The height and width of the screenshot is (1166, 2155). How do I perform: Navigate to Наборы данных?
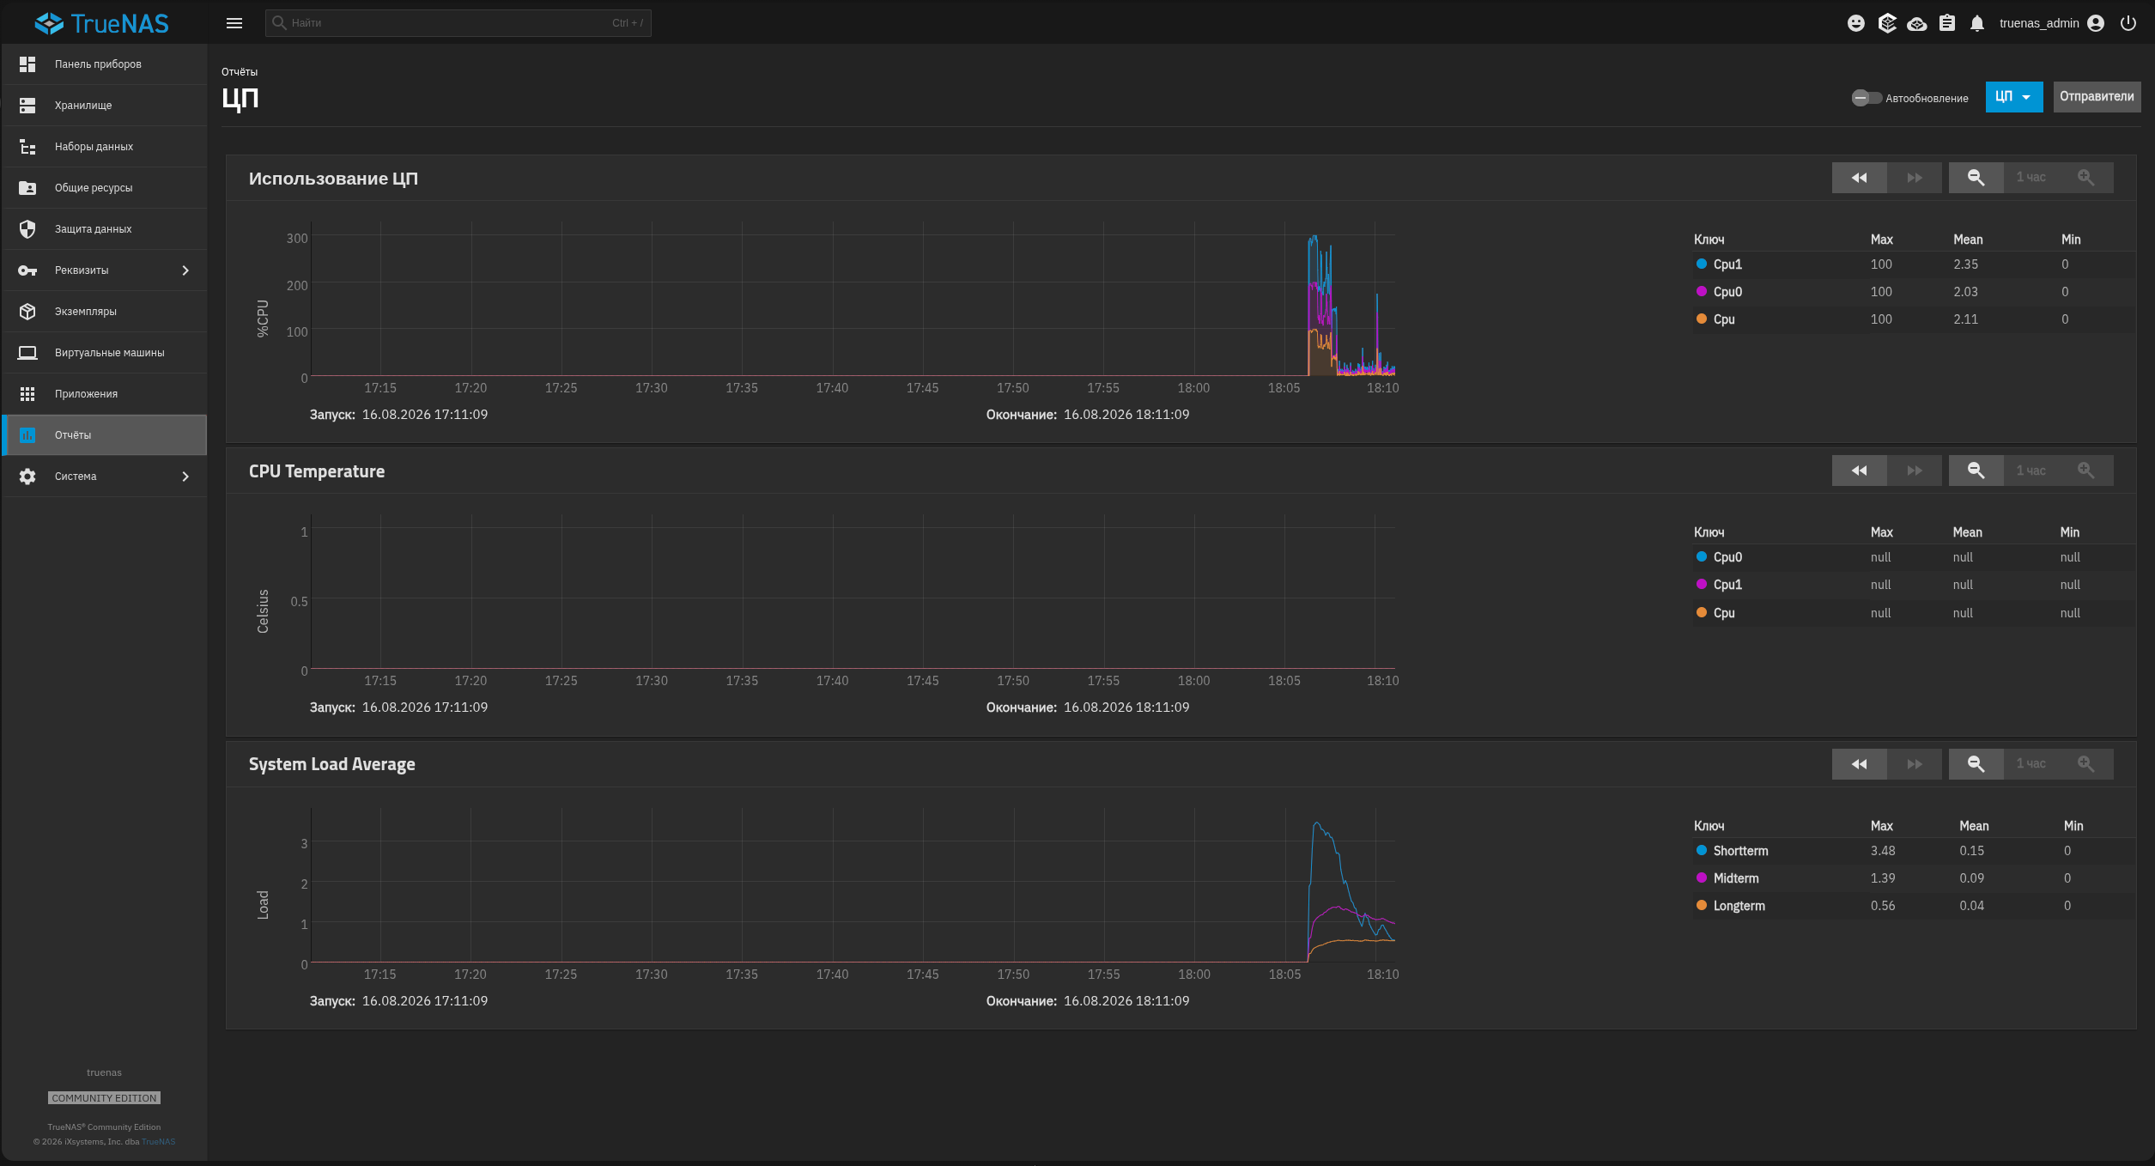tap(104, 147)
